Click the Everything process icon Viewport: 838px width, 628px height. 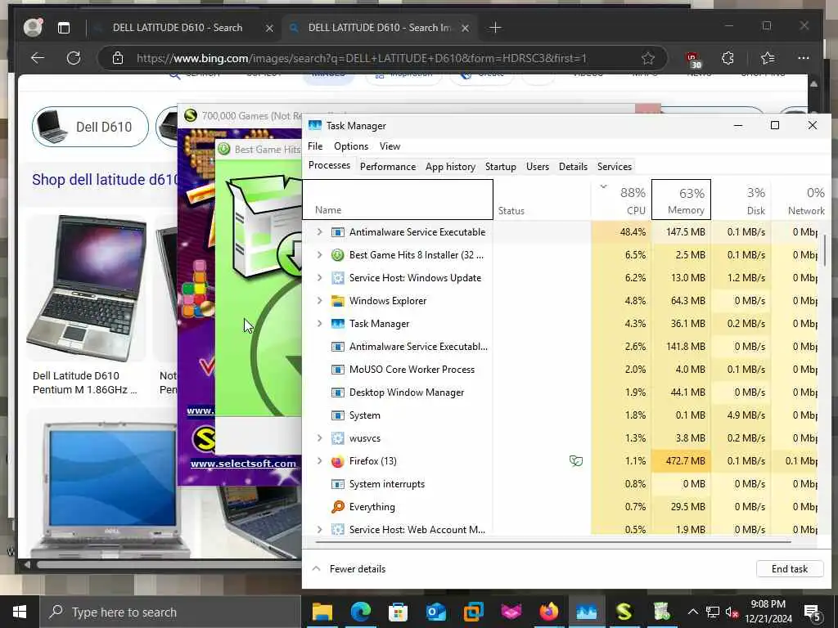(337, 507)
